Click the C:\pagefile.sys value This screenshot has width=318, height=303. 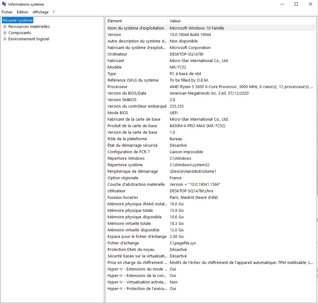pos(183,243)
